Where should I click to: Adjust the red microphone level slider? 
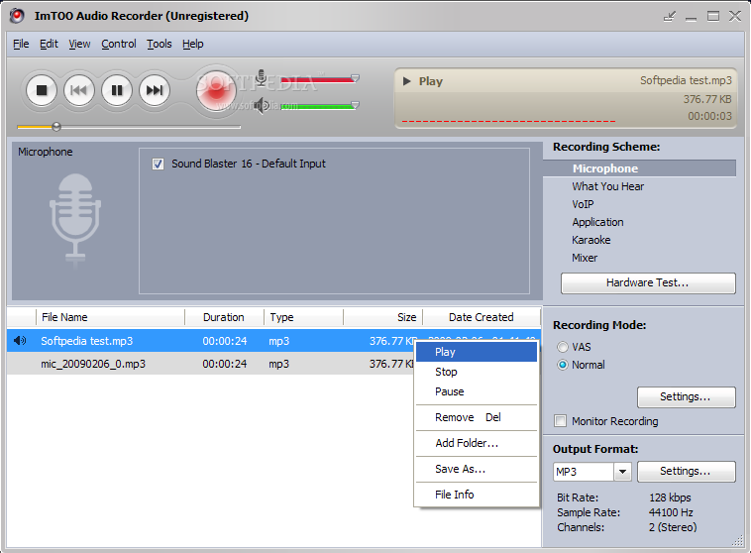(x=319, y=79)
